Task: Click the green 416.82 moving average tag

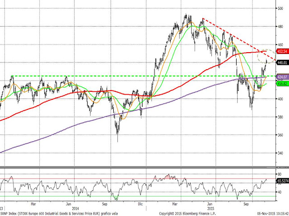Action: click(x=283, y=84)
